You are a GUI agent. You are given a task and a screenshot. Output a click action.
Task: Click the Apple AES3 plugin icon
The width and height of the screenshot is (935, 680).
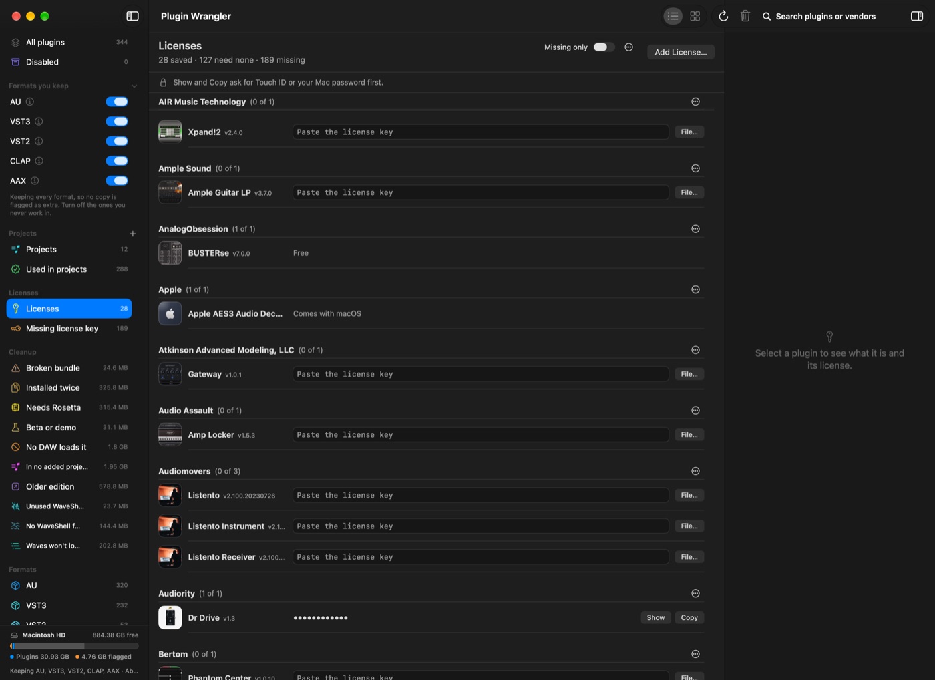point(170,313)
